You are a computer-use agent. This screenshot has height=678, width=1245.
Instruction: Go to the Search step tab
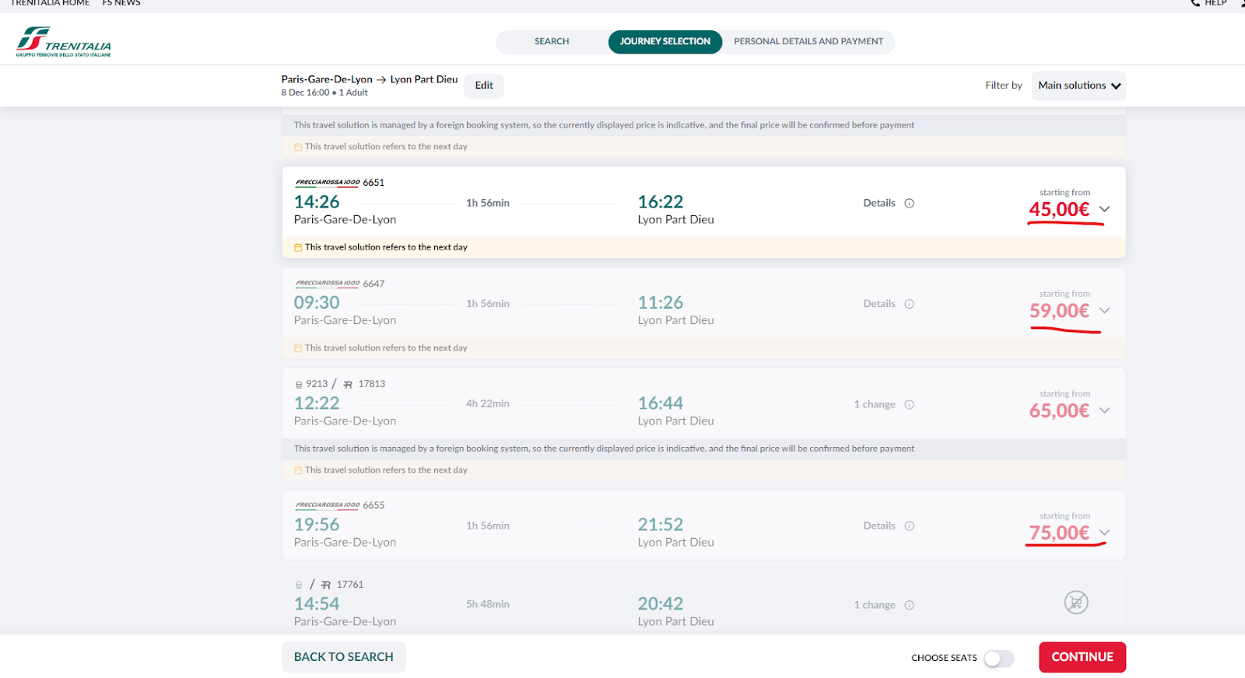point(552,41)
